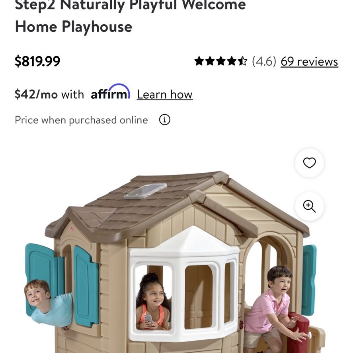This screenshot has height=353, width=353.
Task: Click the (4.6) rating score
Action: 264,61
